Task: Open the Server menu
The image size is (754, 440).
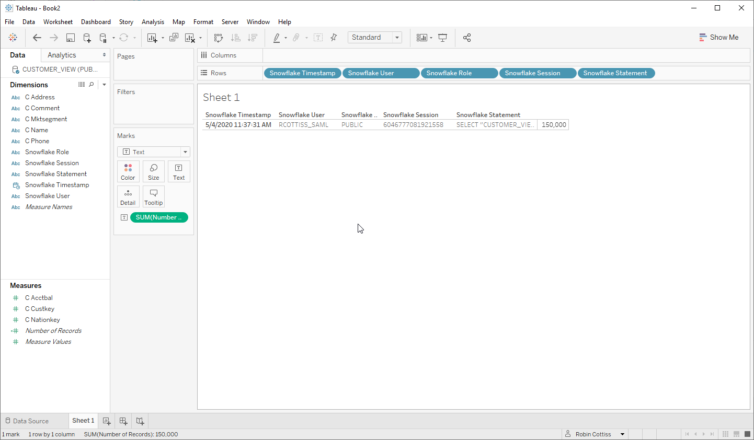Action: click(x=230, y=22)
